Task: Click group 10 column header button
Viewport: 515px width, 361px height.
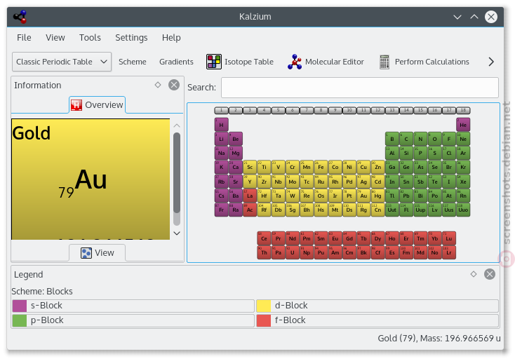Action: [349, 110]
